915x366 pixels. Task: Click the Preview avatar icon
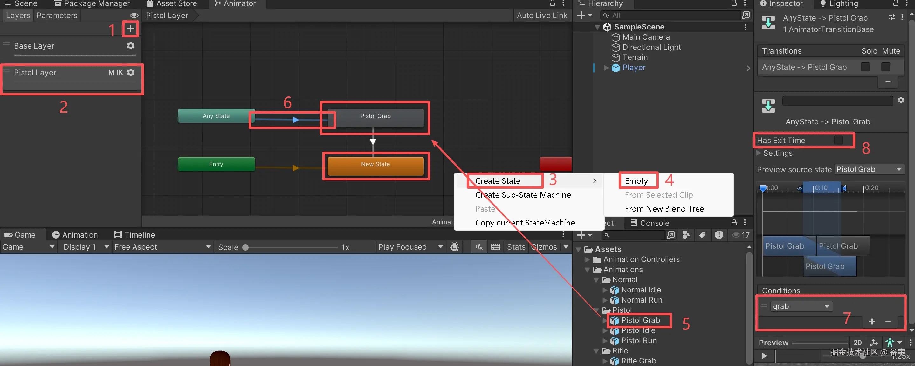(x=890, y=343)
